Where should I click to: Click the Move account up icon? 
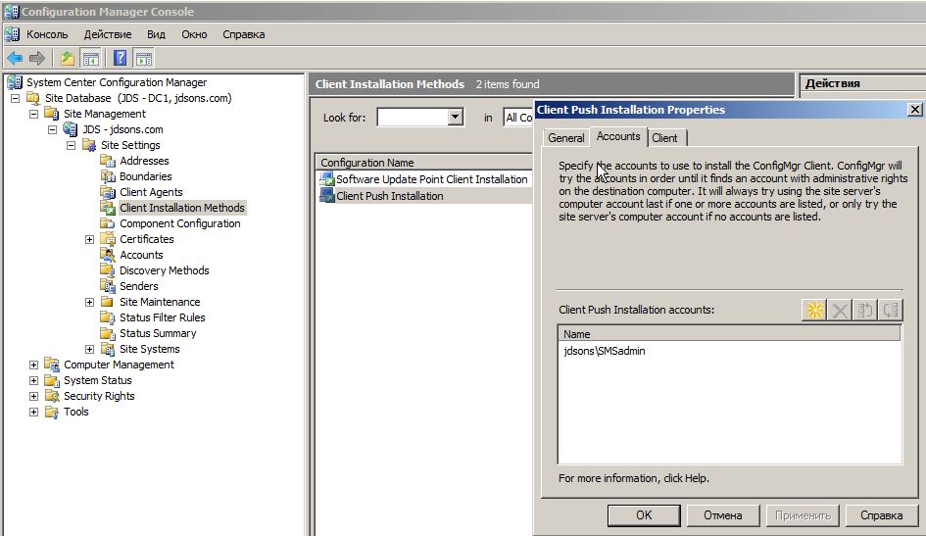865,310
